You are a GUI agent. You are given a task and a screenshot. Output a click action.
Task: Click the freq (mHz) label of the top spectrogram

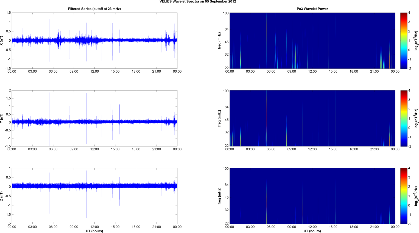click(x=220, y=41)
